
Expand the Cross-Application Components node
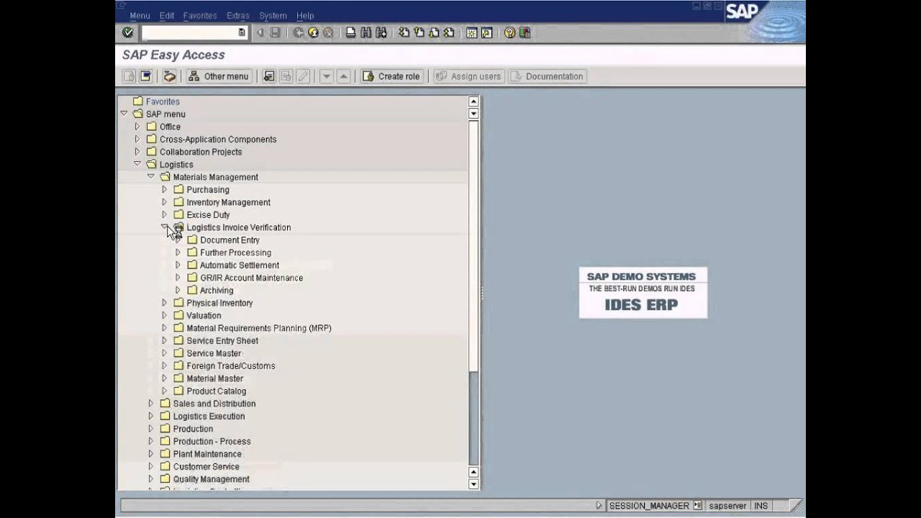137,139
